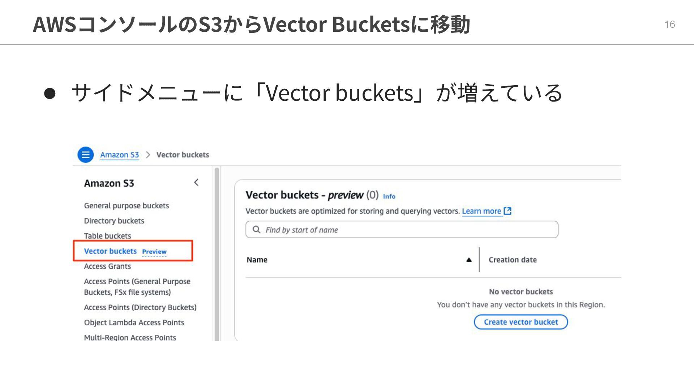
Task: Select Directory buckets menu item
Action: (114, 221)
